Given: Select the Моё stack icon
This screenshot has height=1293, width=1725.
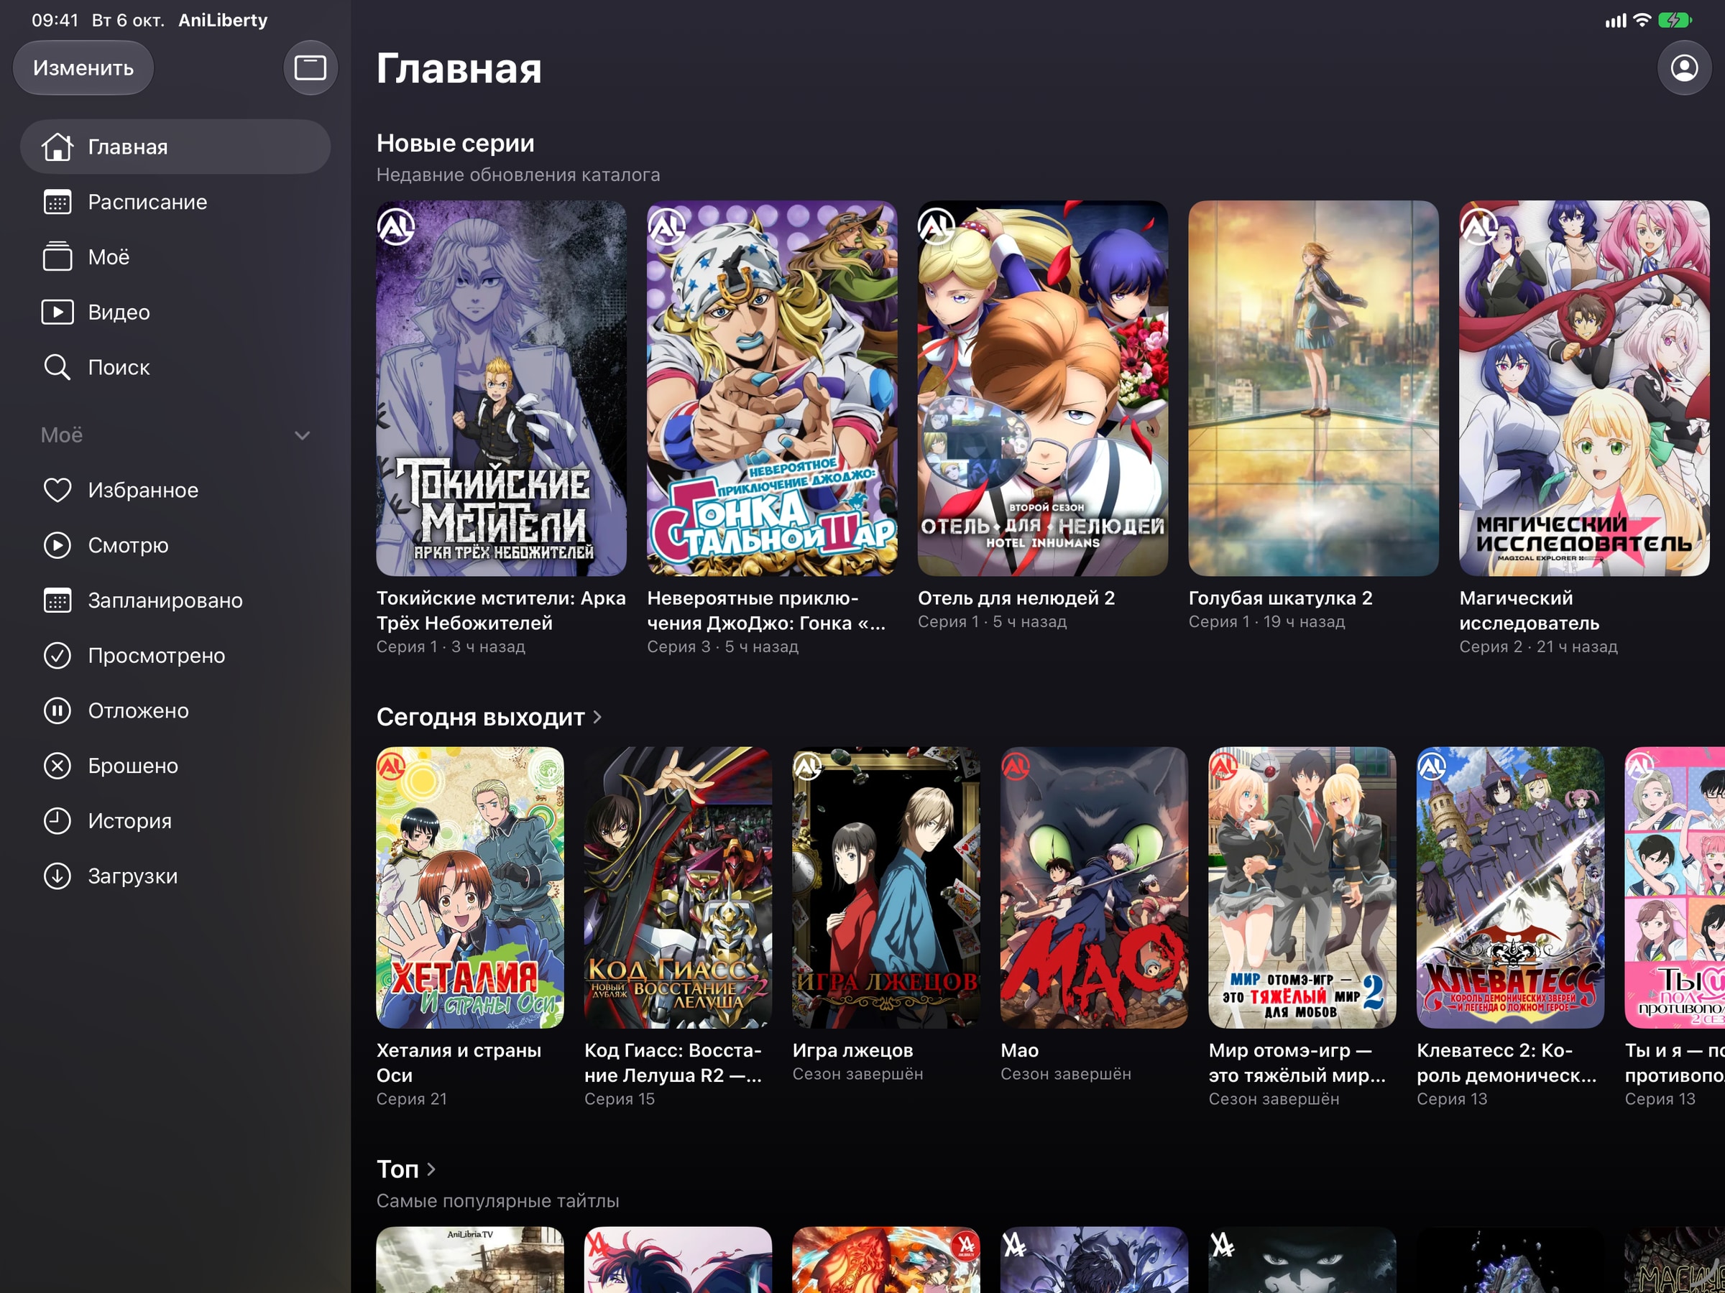Looking at the screenshot, I should (x=57, y=256).
